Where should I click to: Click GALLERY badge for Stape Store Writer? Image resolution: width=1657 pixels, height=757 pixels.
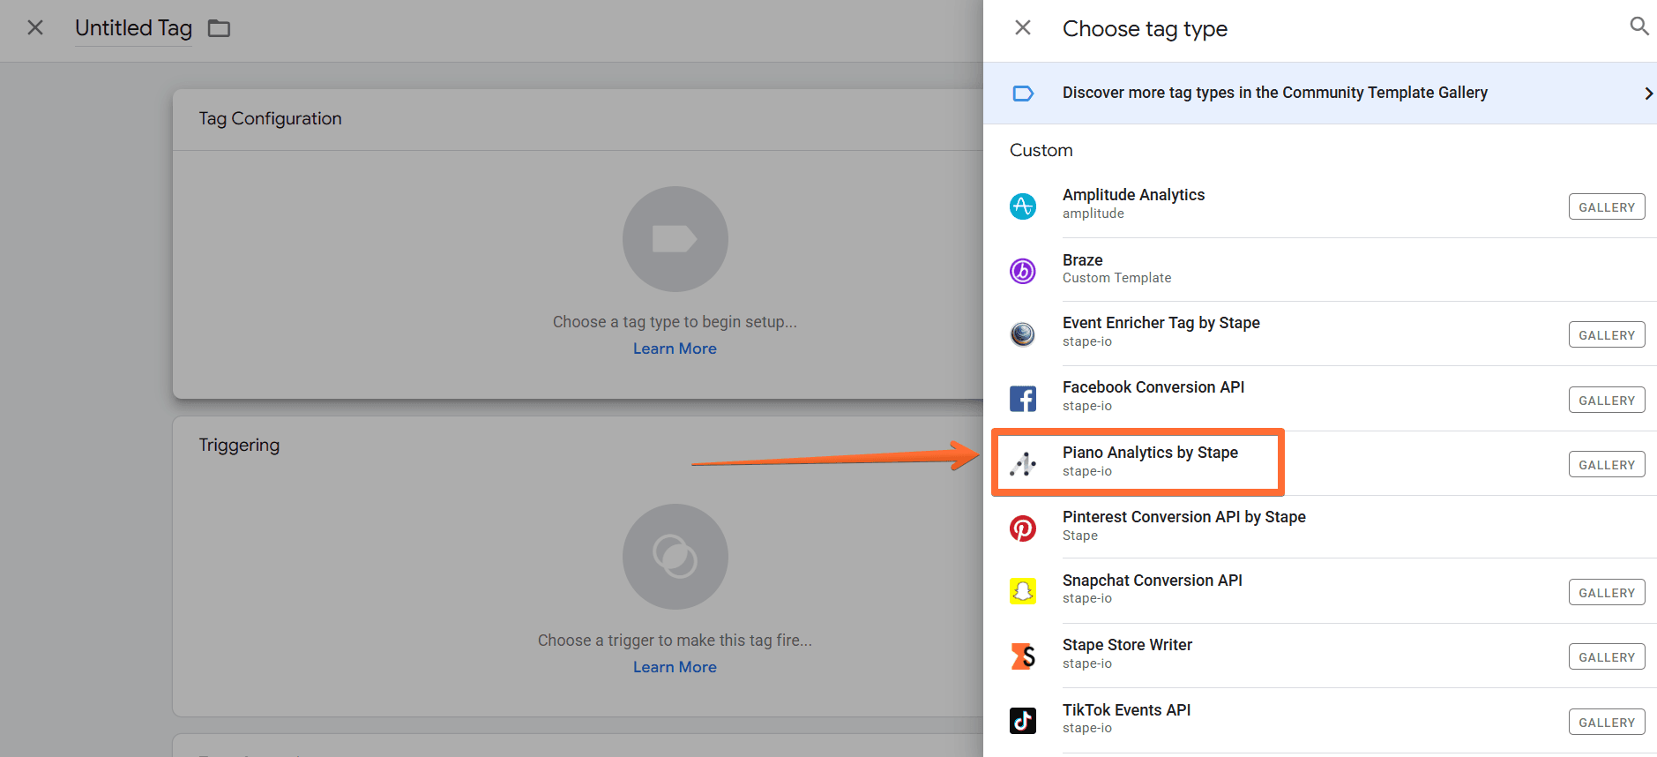tap(1607, 657)
